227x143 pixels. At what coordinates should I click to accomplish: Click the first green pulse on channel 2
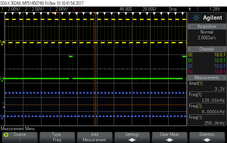[x=71, y=56]
